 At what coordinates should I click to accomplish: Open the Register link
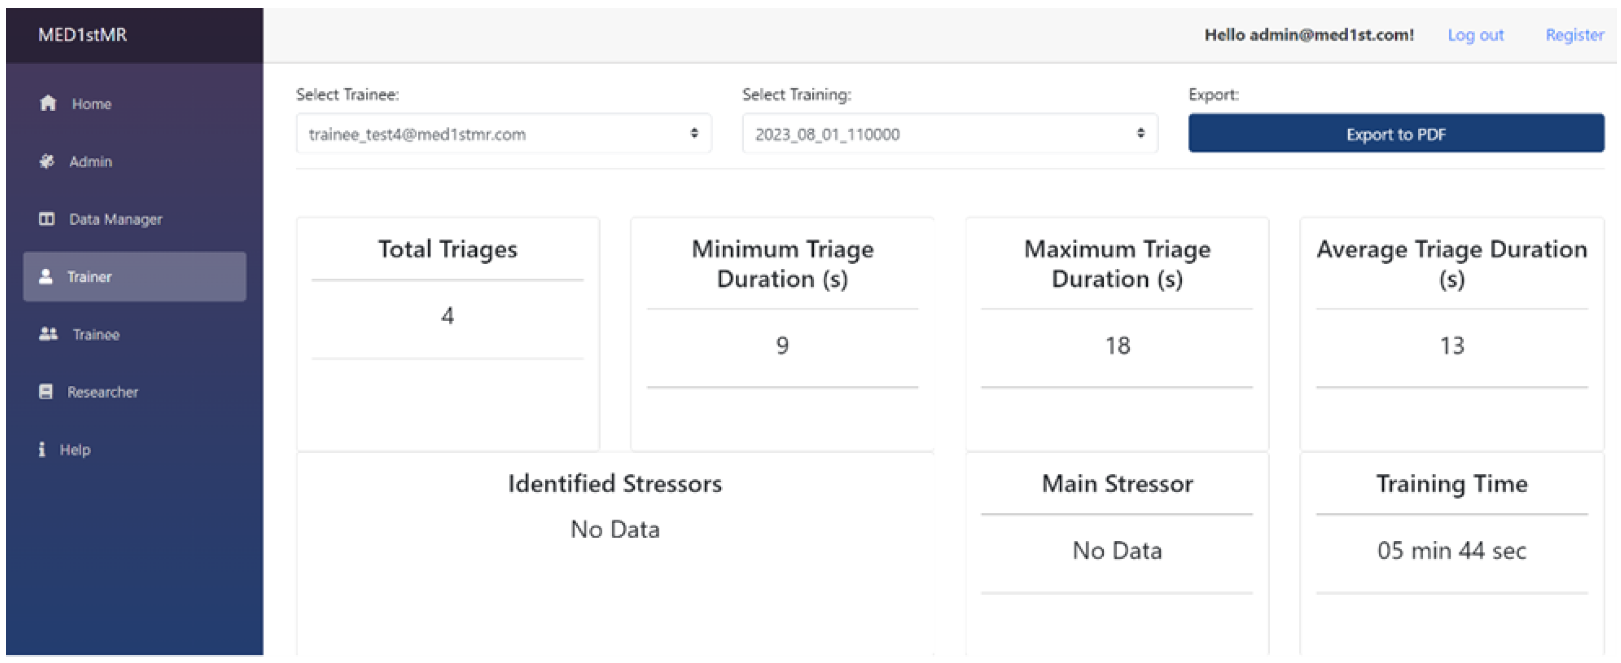pyautogui.click(x=1574, y=35)
